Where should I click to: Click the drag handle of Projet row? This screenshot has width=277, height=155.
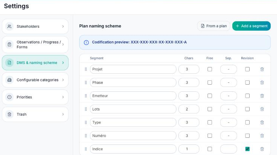tap(86, 69)
